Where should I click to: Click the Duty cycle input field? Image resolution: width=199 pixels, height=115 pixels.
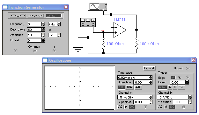(x=34, y=30)
